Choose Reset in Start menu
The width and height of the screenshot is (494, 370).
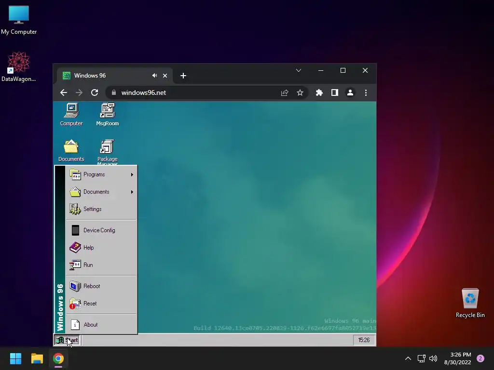click(101, 304)
